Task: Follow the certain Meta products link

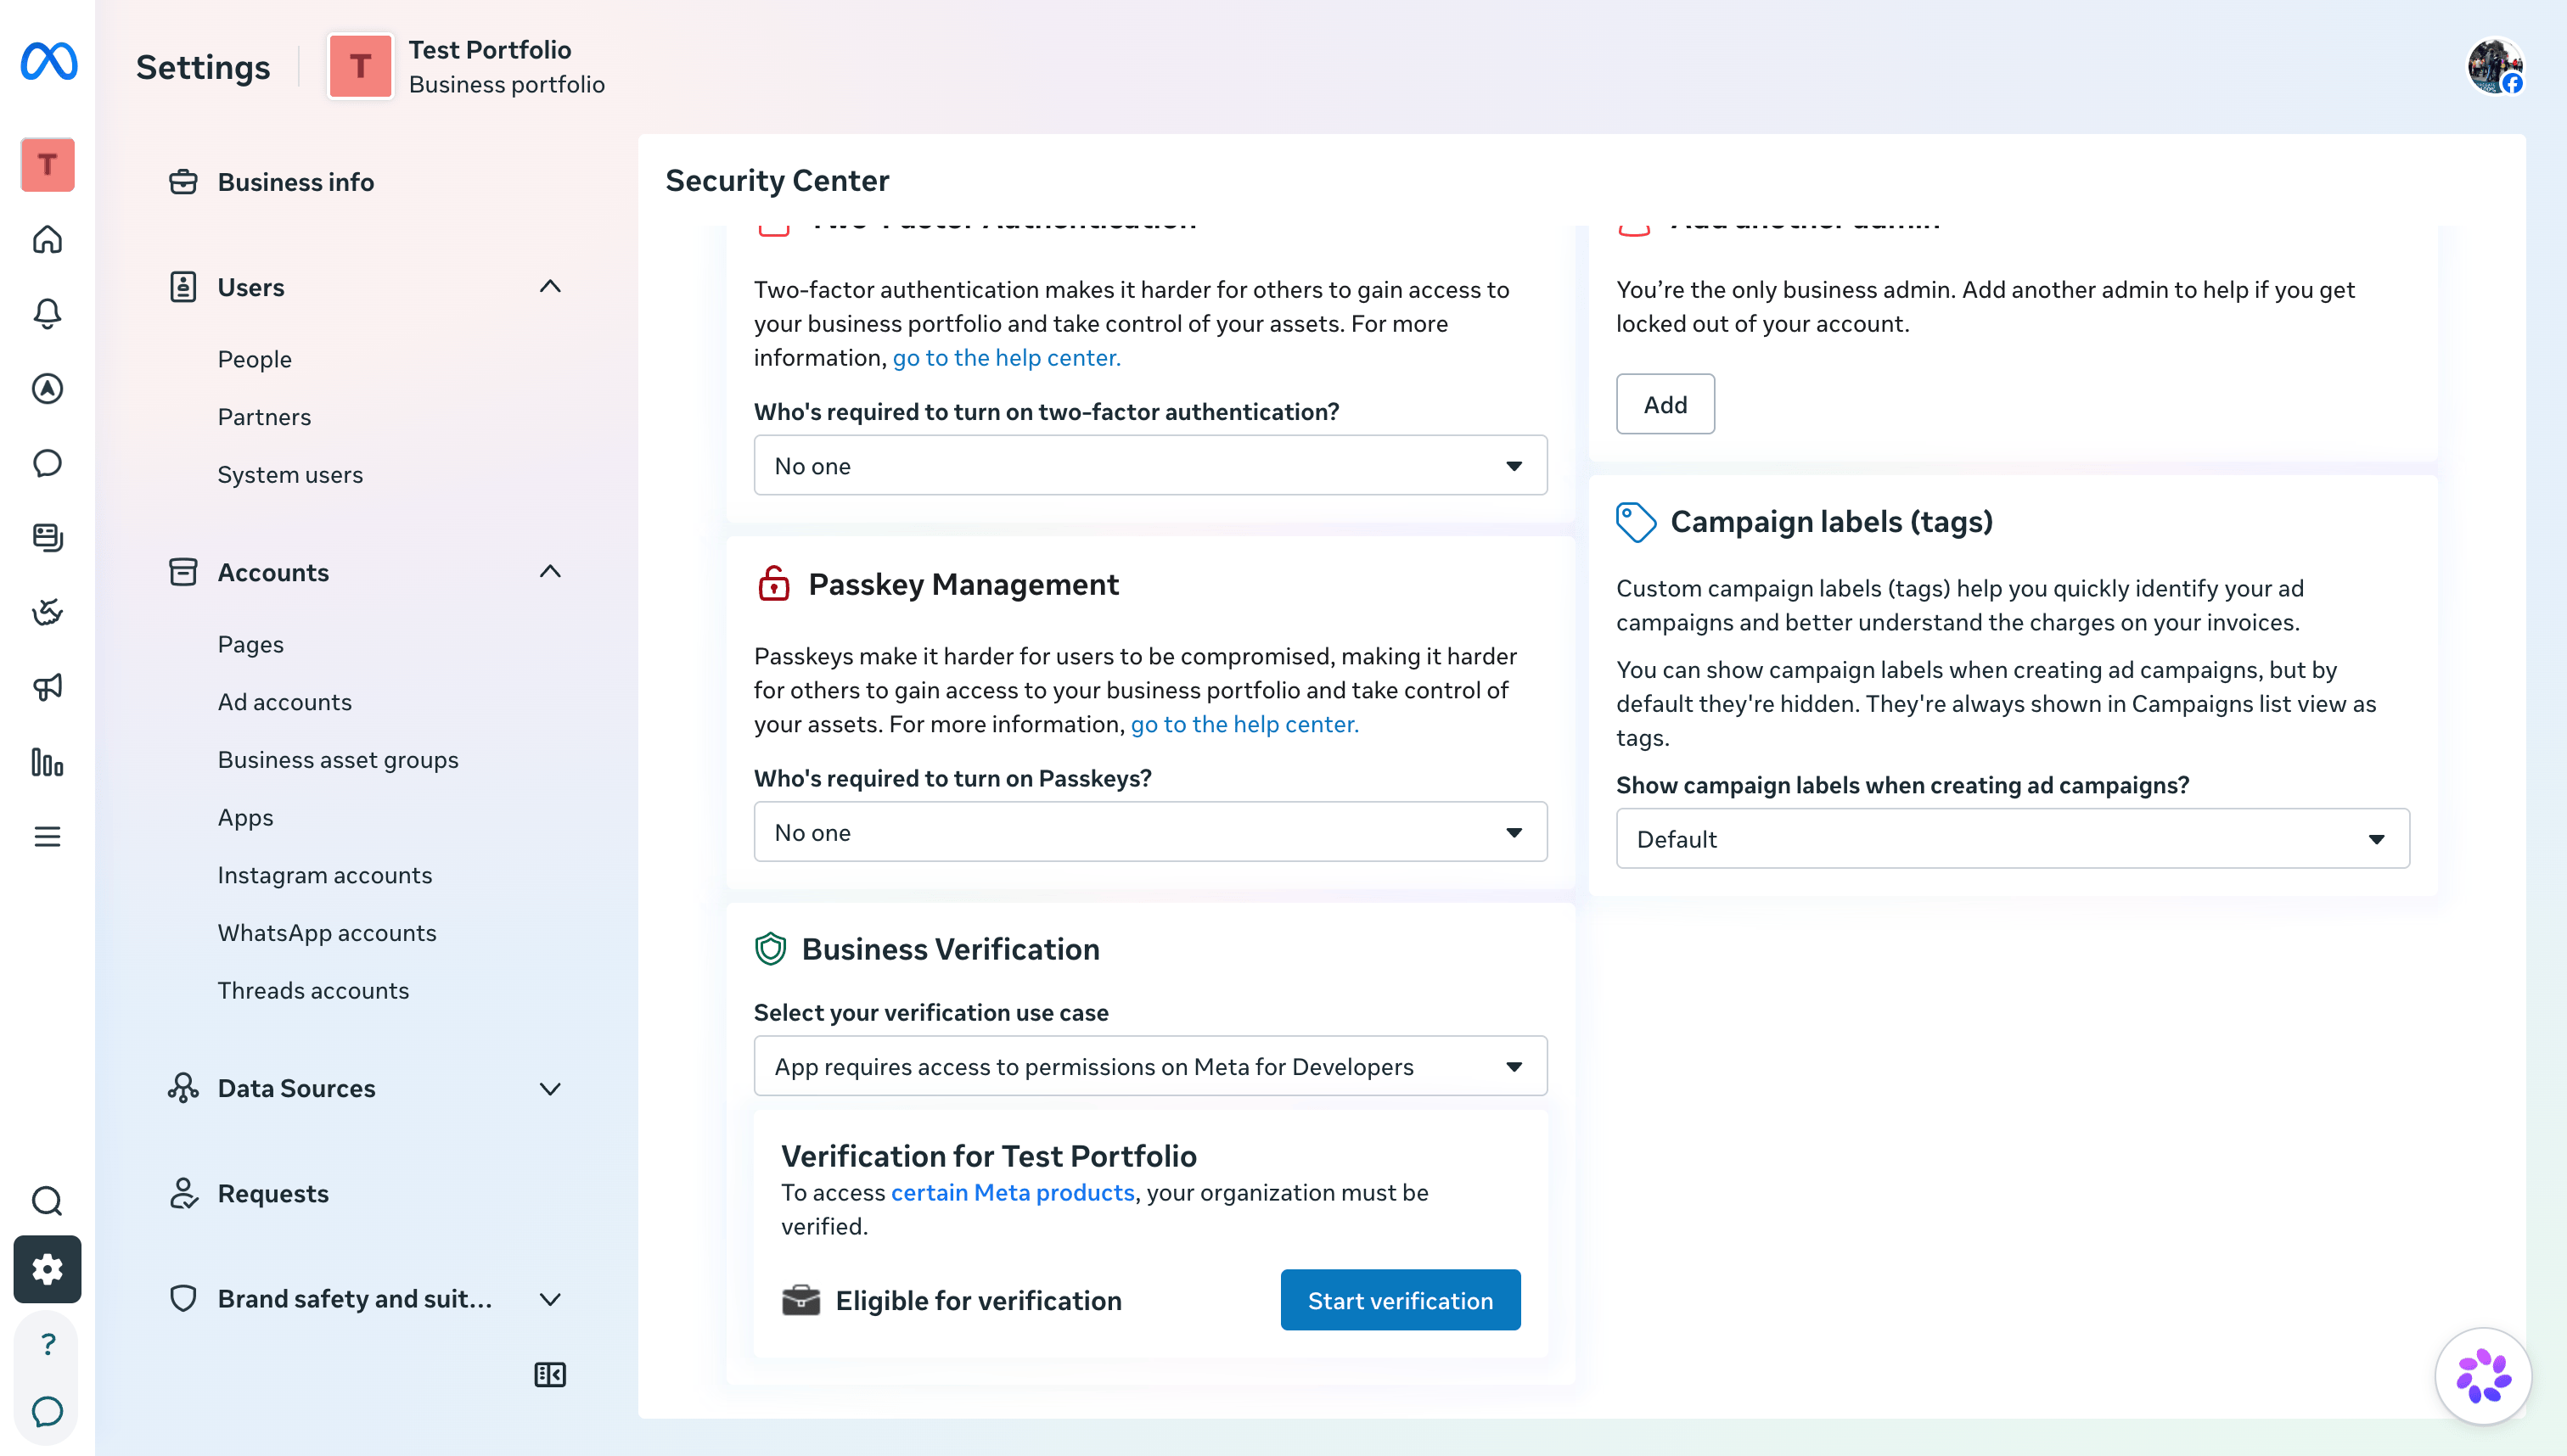Action: tap(1013, 1193)
